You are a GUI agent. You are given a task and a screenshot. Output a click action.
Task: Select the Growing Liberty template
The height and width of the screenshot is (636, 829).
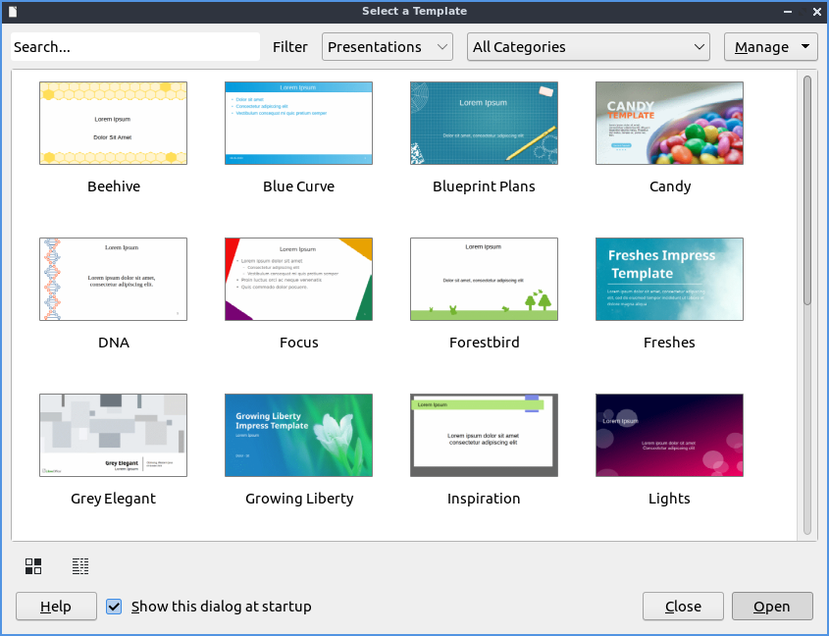tap(298, 435)
